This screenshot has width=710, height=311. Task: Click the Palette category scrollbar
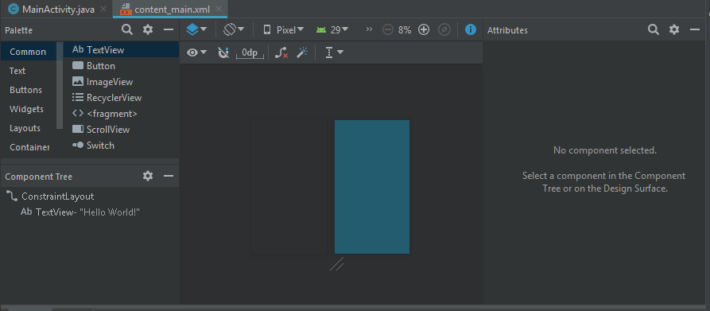point(60,85)
